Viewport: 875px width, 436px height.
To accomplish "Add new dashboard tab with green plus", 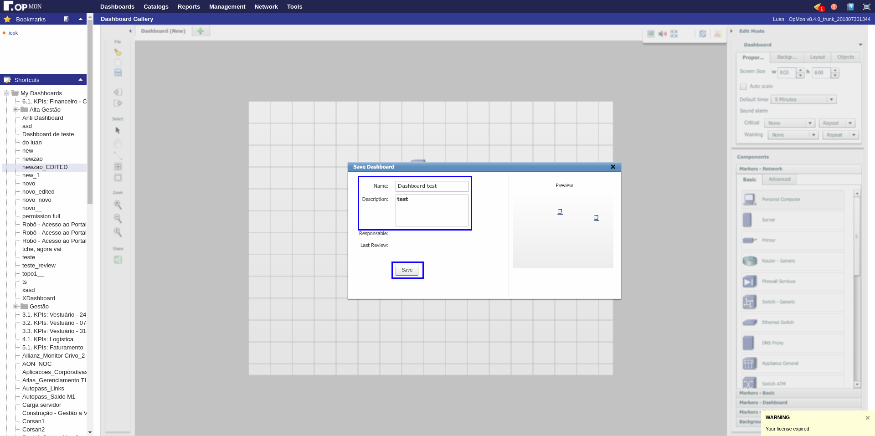I will point(201,31).
